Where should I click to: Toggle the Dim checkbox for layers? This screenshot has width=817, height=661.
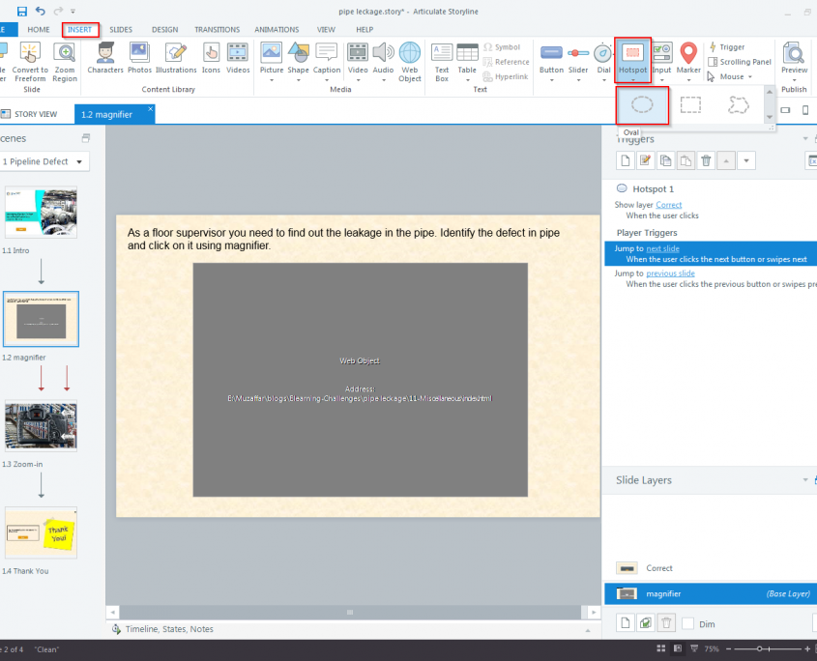point(688,623)
